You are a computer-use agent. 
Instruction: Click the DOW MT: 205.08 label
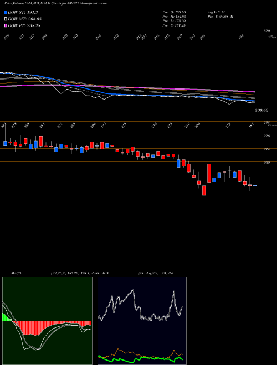click(x=25, y=19)
